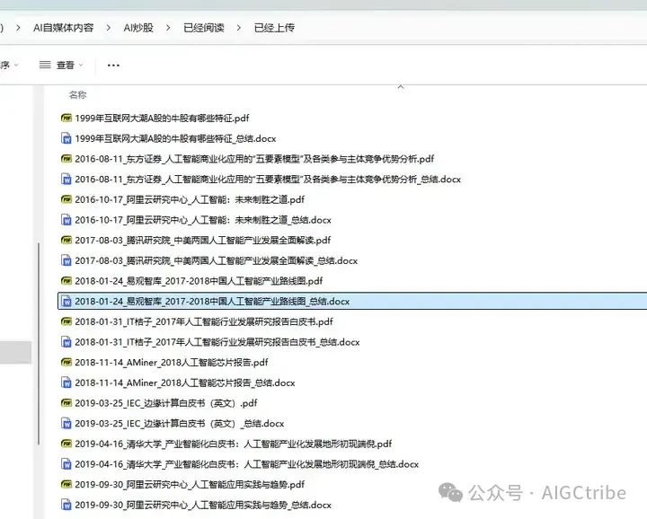The image size is (647, 519).
Task: Click PDF icon of 2018-01-24 易观智库 pdf
Action: pos(66,281)
